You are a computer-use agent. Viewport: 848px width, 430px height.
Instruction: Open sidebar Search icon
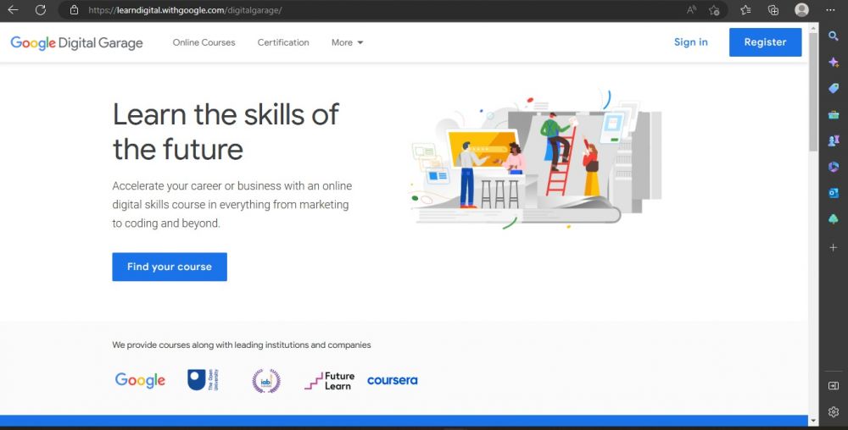coord(834,36)
